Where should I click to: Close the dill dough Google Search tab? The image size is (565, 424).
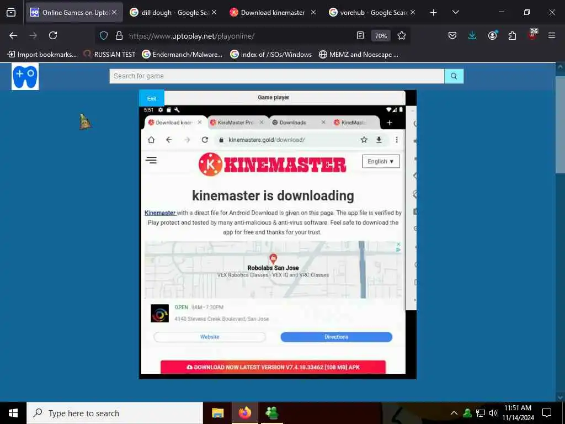pos(214,12)
